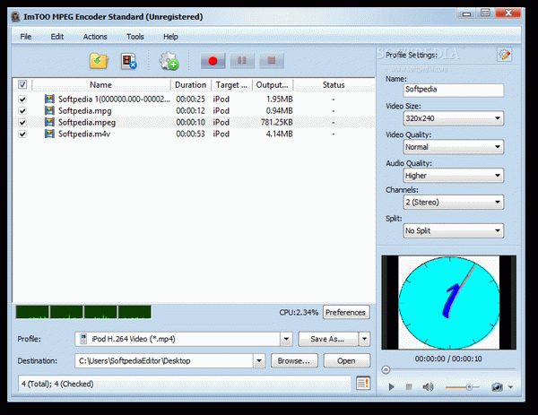Open the Split dropdown
Image resolution: width=538 pixels, height=415 pixels.
coord(453,231)
